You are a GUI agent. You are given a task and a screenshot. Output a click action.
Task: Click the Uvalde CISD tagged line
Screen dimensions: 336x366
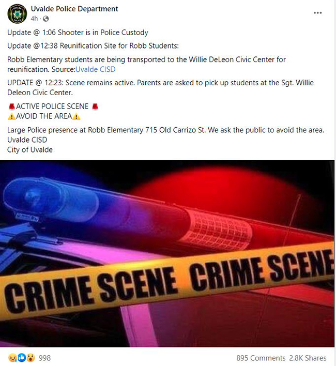[27, 140]
